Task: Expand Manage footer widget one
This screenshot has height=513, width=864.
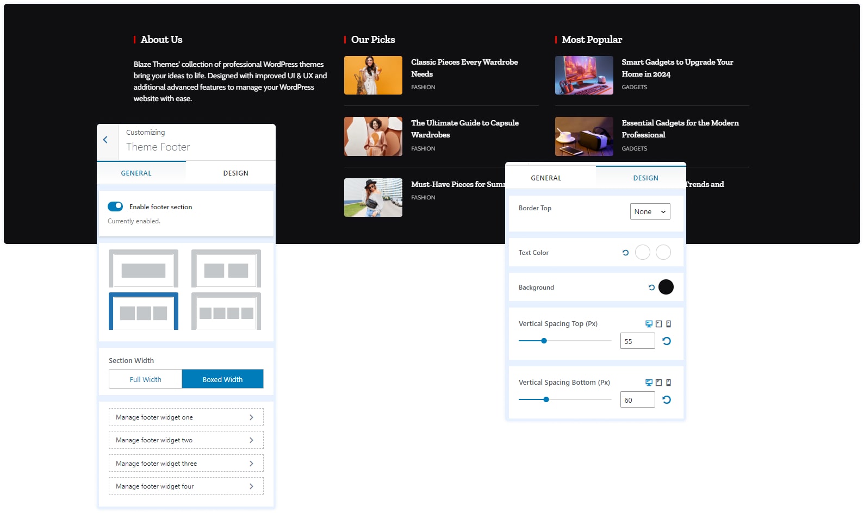Action: (x=186, y=417)
